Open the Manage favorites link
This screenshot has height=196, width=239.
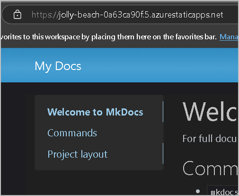click(229, 37)
